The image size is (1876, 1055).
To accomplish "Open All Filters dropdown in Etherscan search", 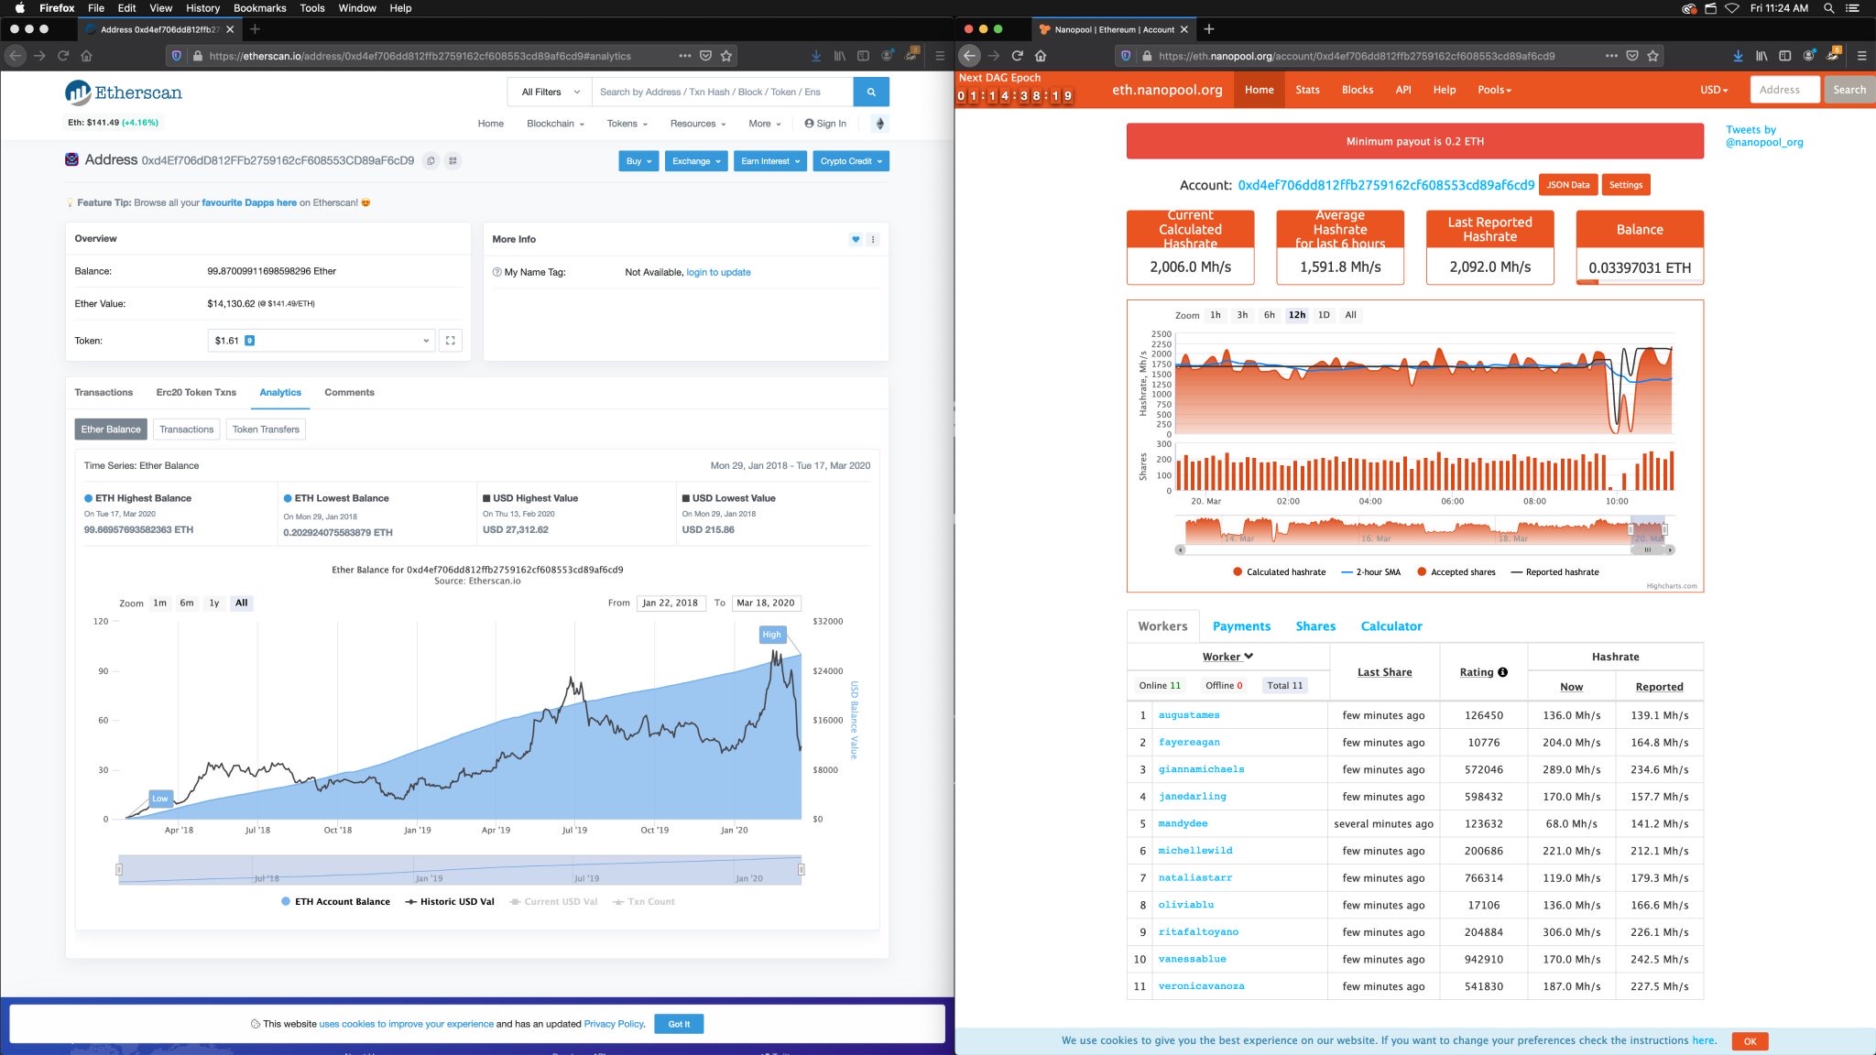I will pos(550,92).
